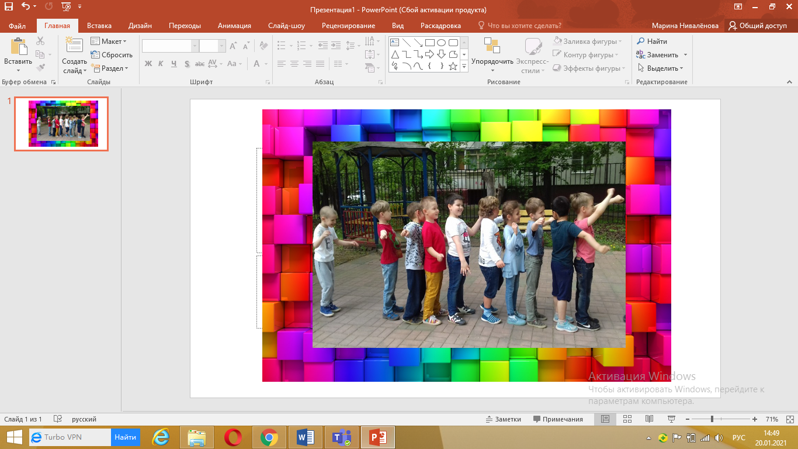
Task: Click Fit slide to window icon
Action: [789, 419]
